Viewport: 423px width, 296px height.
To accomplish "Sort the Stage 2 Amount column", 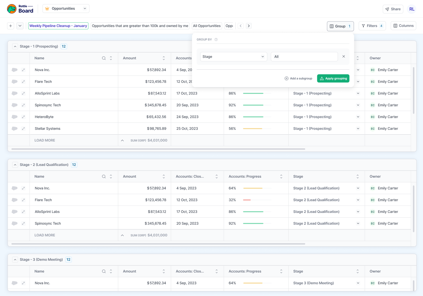I will tap(164, 176).
